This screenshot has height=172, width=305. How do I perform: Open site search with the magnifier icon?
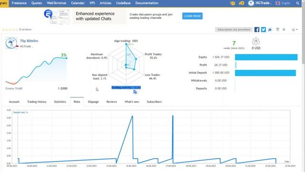pos(297,3)
